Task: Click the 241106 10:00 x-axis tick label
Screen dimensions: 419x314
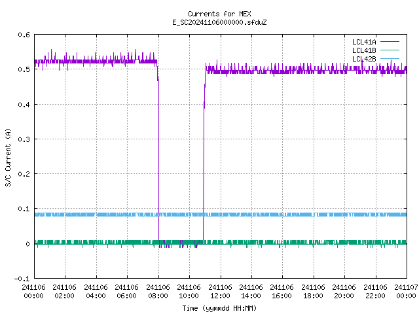Action: click(189, 292)
